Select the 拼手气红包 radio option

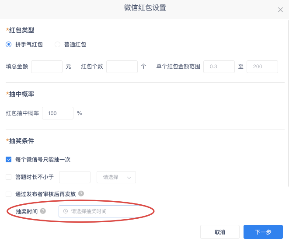[8, 45]
